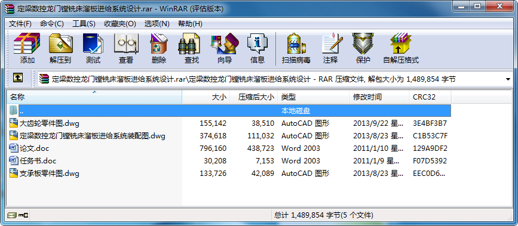Click packed size 7,153
The height and width of the screenshot is (226, 518).
[x=265, y=161]
